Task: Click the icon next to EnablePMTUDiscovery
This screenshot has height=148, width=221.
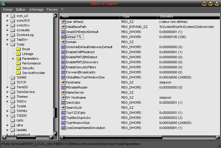Action: [x=63, y=62]
